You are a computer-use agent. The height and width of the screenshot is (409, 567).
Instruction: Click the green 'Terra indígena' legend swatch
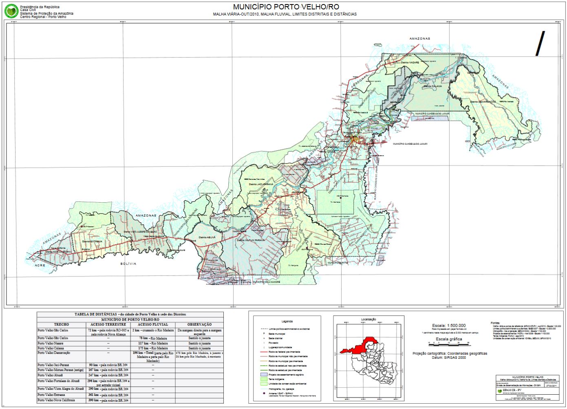[x=264, y=379]
